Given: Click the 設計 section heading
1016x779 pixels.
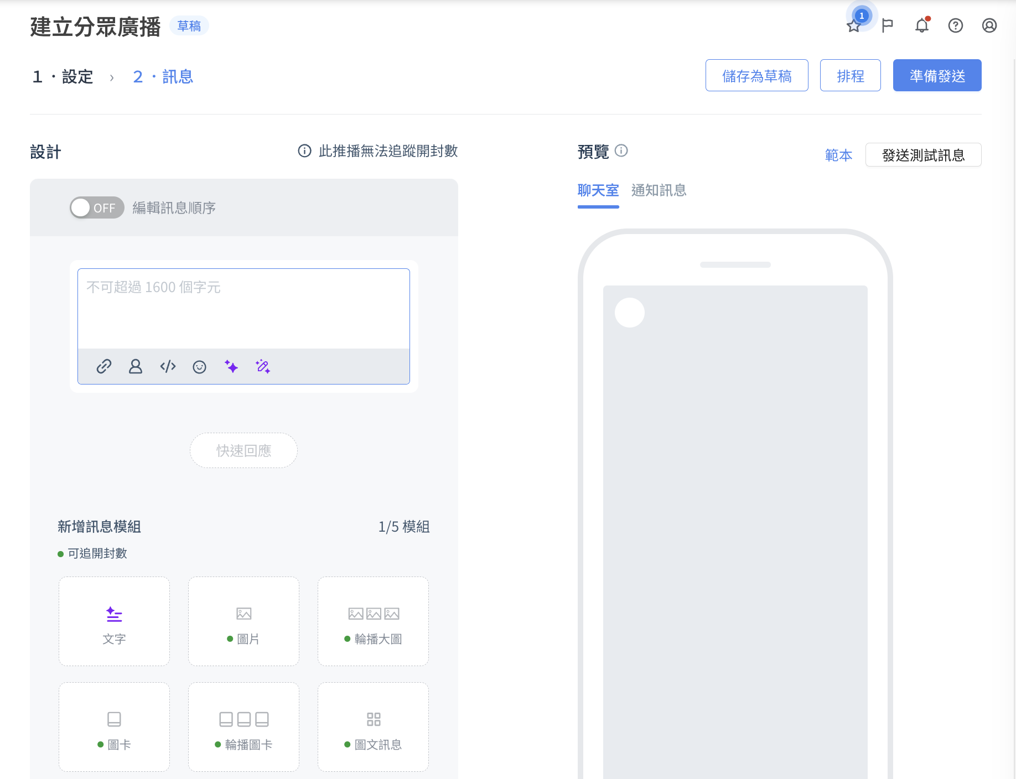Looking at the screenshot, I should click(x=46, y=152).
